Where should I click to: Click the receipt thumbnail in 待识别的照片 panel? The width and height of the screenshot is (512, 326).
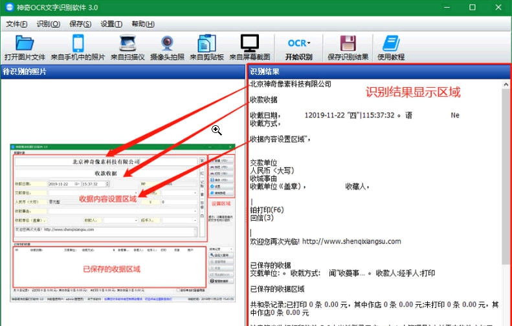123,223
